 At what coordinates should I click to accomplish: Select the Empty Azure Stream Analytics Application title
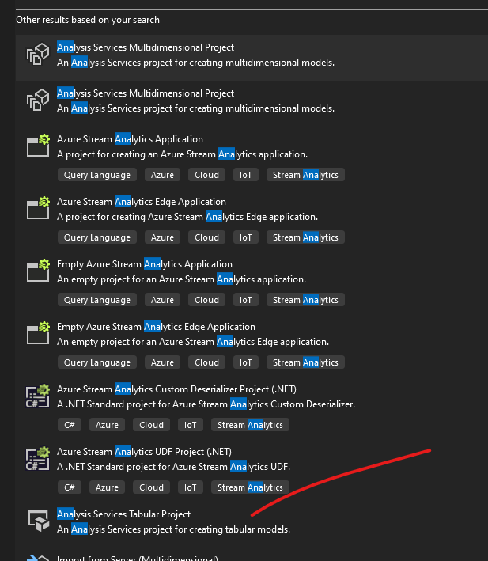coord(145,264)
